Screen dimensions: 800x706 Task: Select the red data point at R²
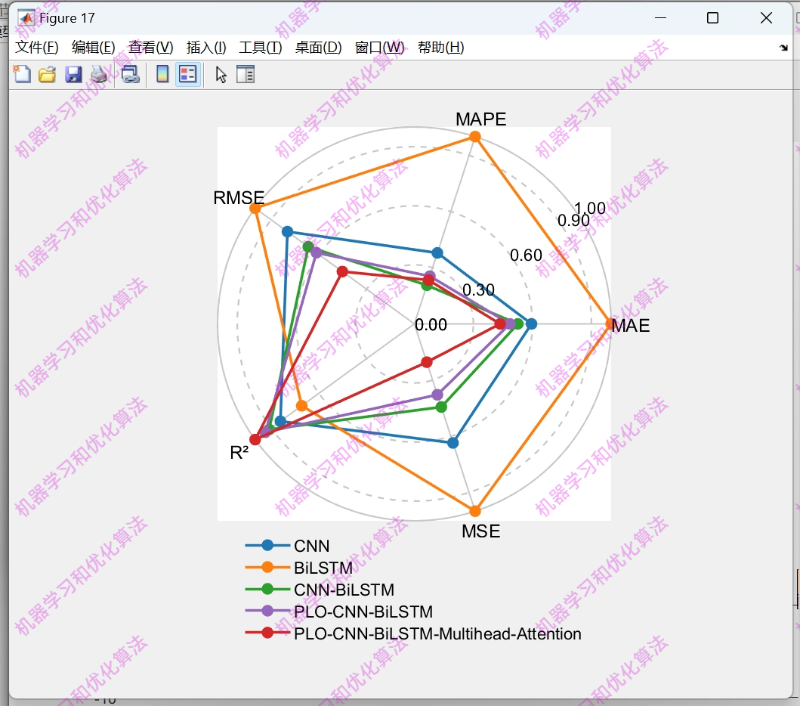click(255, 439)
